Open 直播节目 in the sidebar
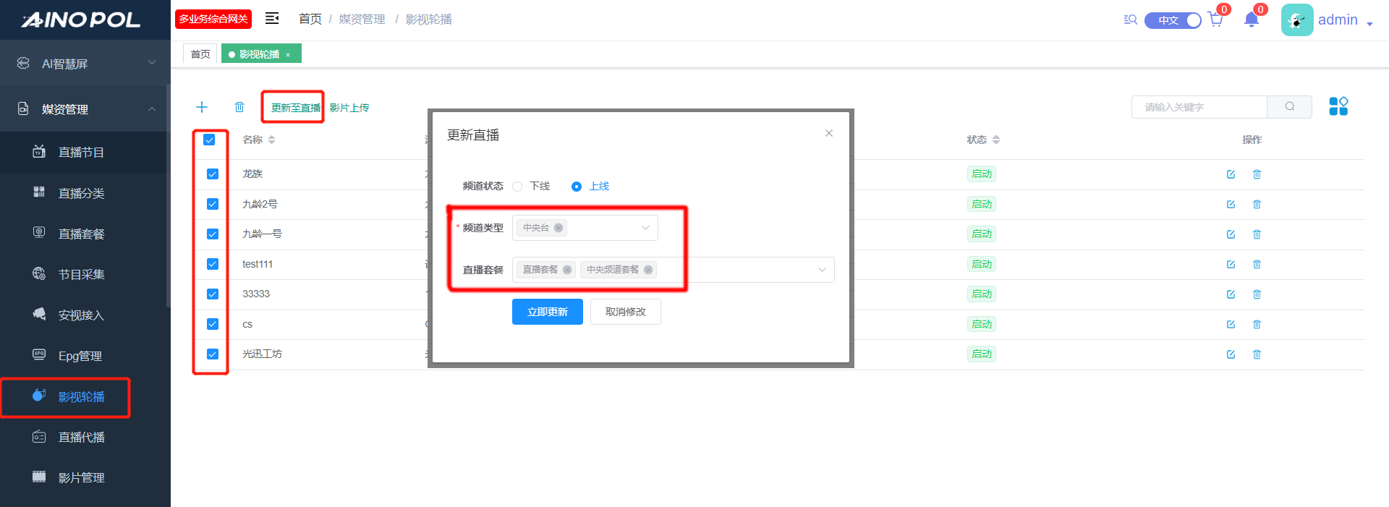The image size is (1389, 507). point(81,152)
